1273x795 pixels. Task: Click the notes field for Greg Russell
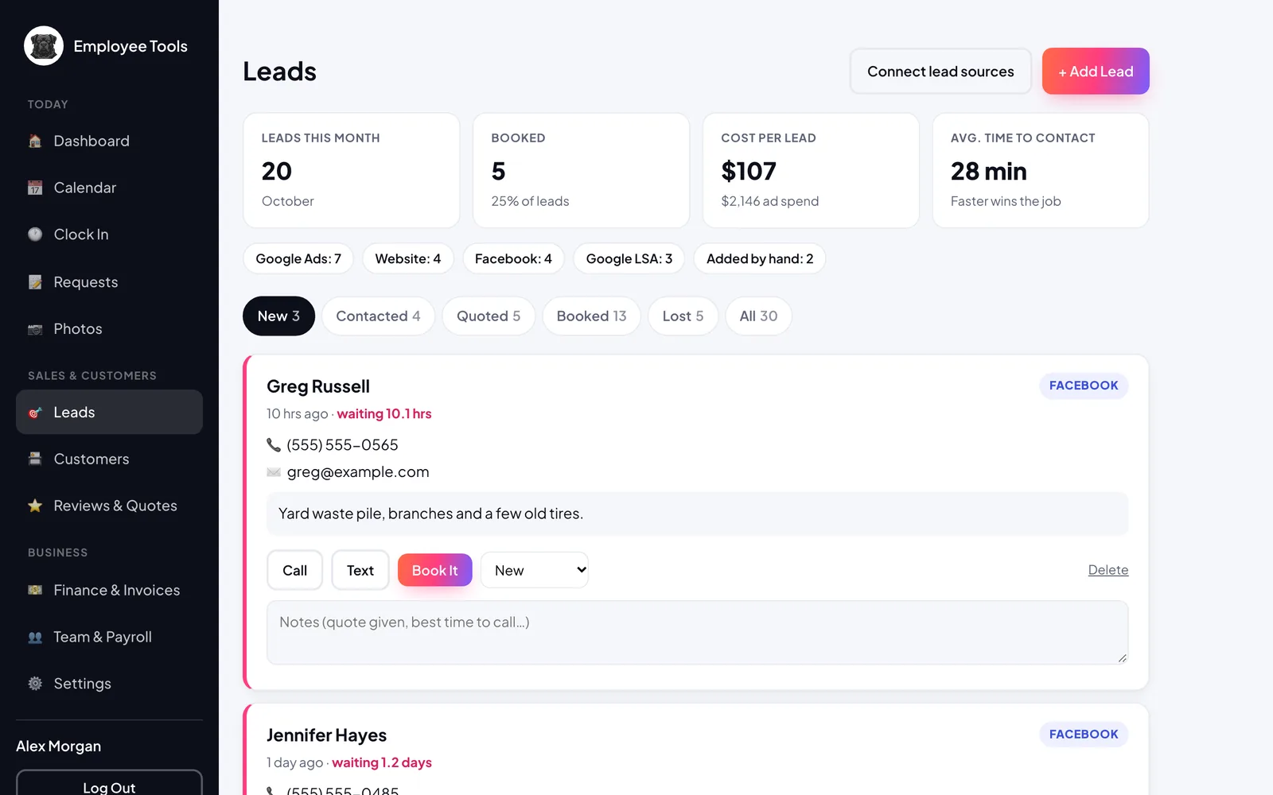click(698, 633)
